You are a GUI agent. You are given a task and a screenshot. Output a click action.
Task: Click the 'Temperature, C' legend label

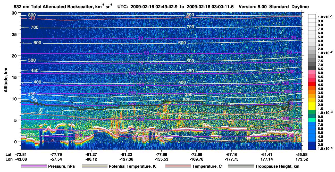pyautogui.click(x=207, y=167)
